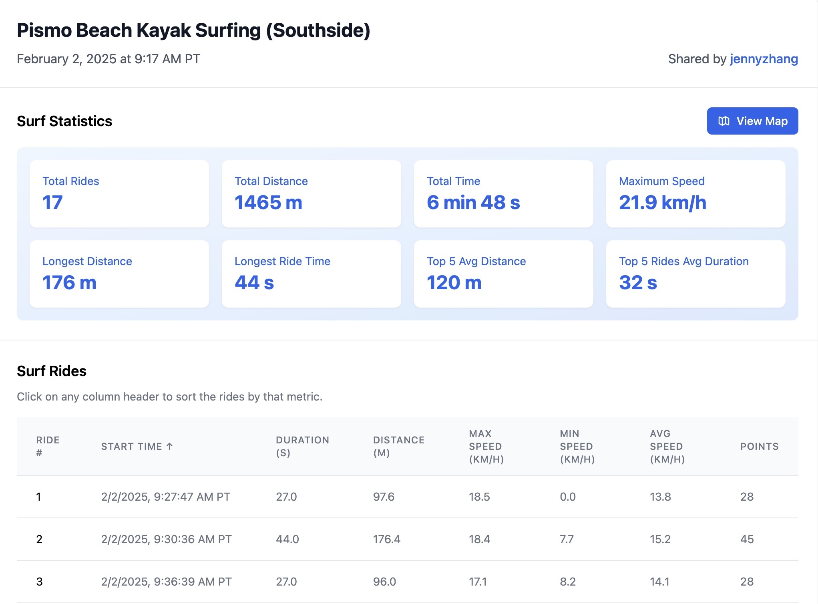Click the Top 5 Avg Distance card

[503, 274]
